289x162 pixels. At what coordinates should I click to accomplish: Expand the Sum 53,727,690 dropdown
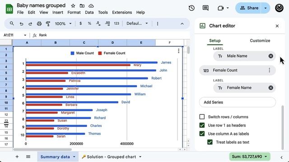266,157
